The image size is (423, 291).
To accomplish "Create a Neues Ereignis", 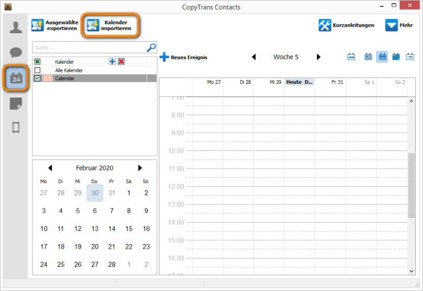I will click(x=184, y=57).
